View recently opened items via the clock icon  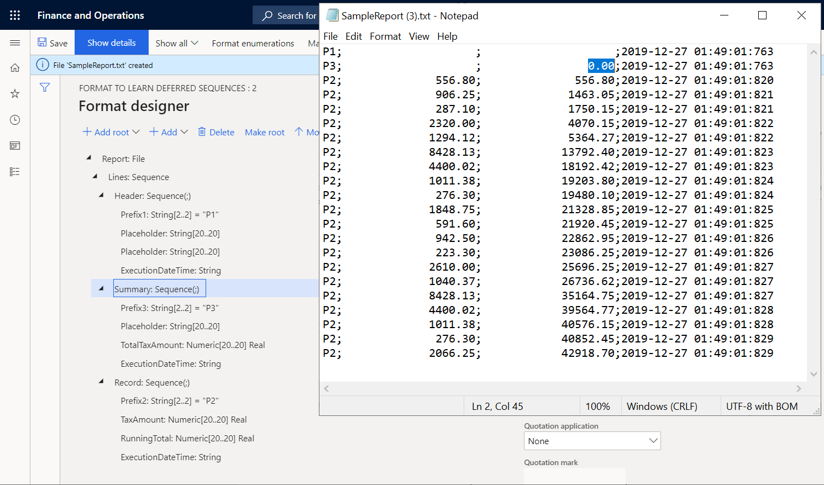click(15, 120)
